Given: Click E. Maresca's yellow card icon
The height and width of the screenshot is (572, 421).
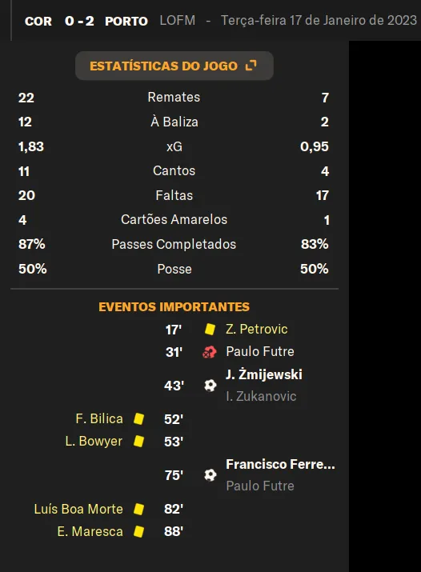Looking at the screenshot, I should [x=138, y=531].
